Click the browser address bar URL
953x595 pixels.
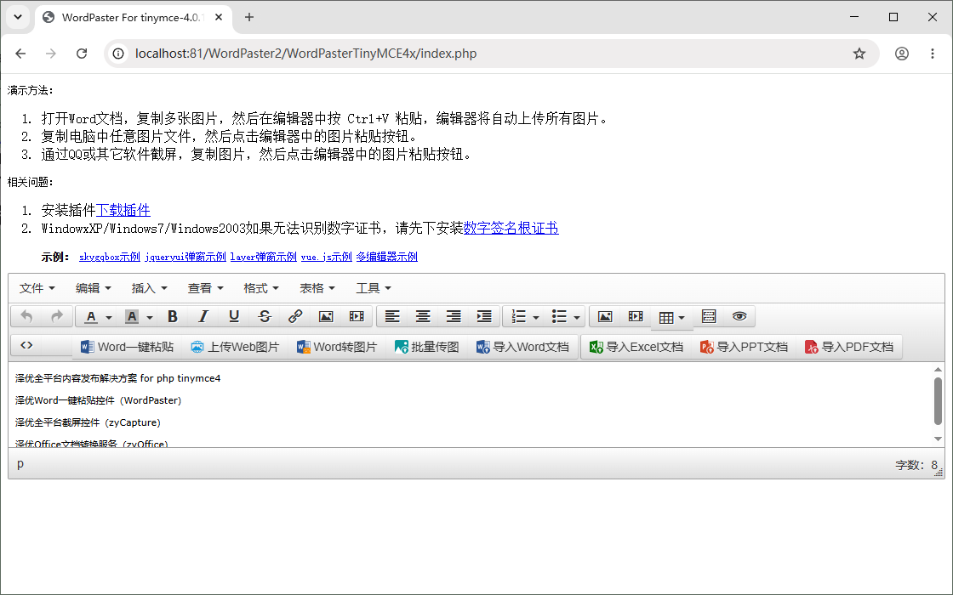click(305, 54)
